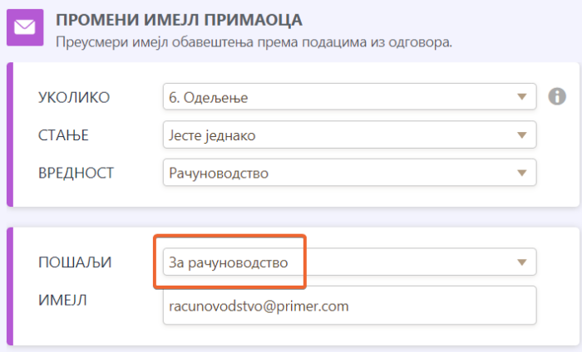The height and width of the screenshot is (352, 582).
Task: Open the ПОШАЉИ dropdown showing За рачуноводство
Action: coord(341,262)
